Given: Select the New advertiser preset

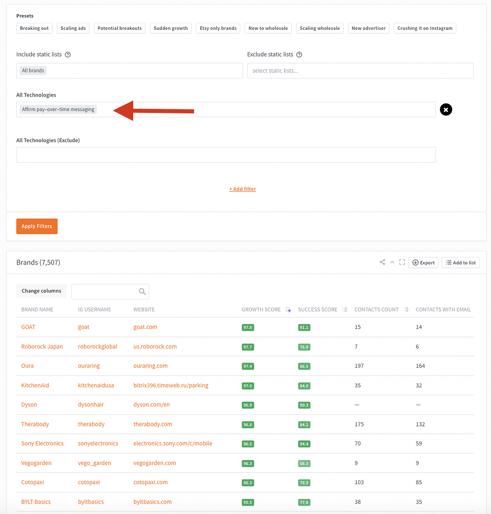Looking at the screenshot, I should (x=368, y=28).
